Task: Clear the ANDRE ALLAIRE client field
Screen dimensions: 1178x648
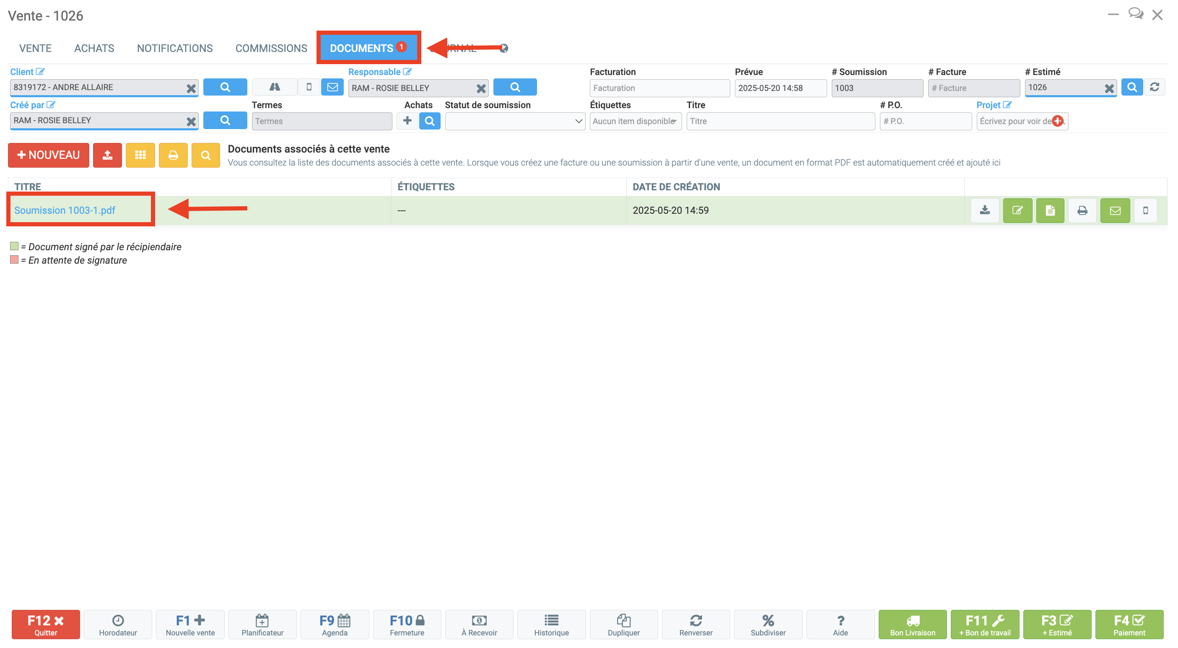Action: tap(191, 88)
